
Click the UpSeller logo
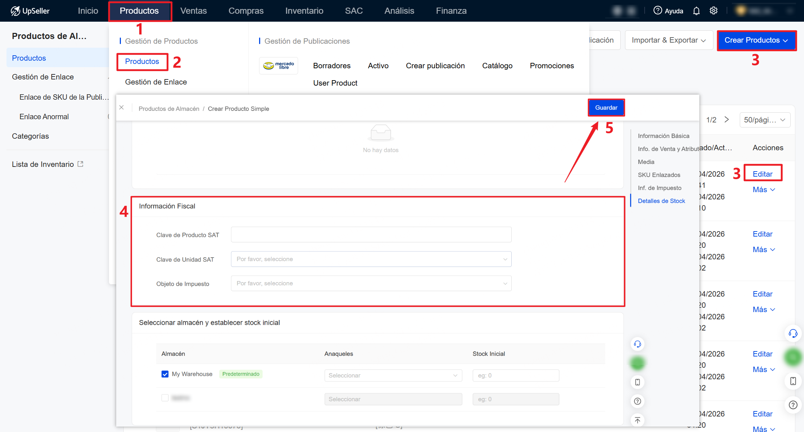(30, 10)
